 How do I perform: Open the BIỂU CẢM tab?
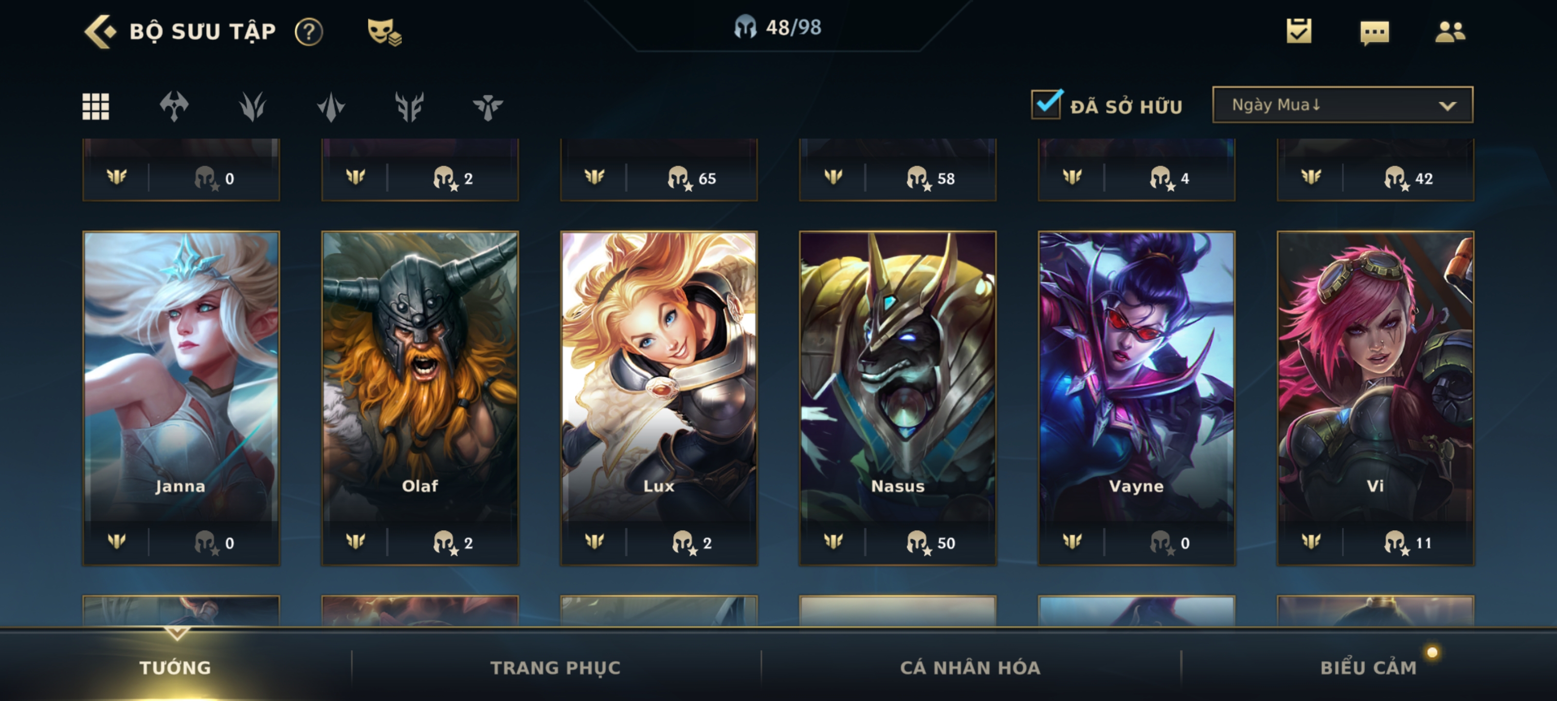click(1368, 667)
